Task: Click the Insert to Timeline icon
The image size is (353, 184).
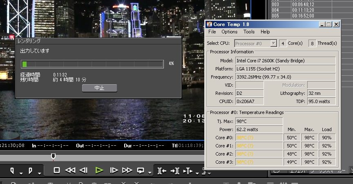Action: [x=162, y=171]
